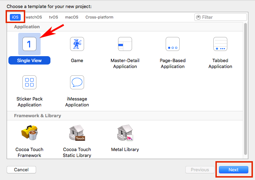Choose the Tabbed Application icon
This screenshot has width=255, height=180.
(x=220, y=44)
